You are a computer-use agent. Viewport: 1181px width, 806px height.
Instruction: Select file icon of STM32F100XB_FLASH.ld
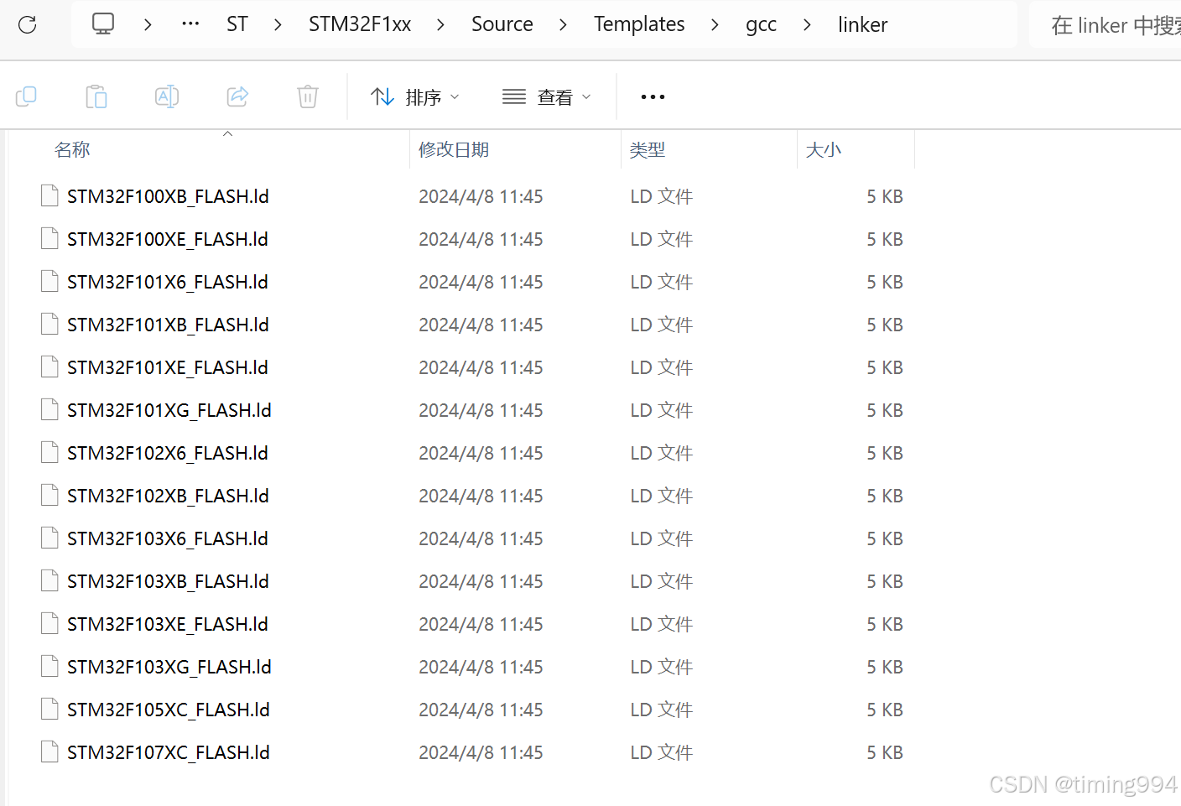pyautogui.click(x=49, y=196)
